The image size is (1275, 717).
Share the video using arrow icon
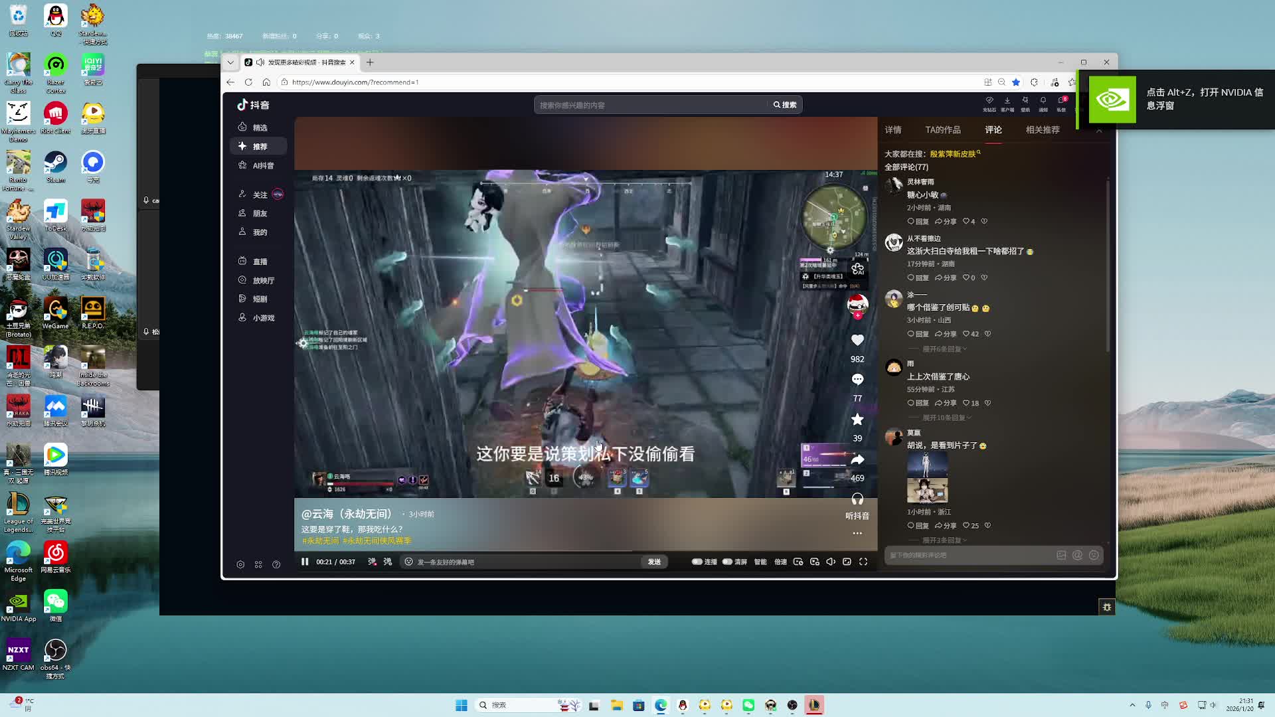point(857,459)
